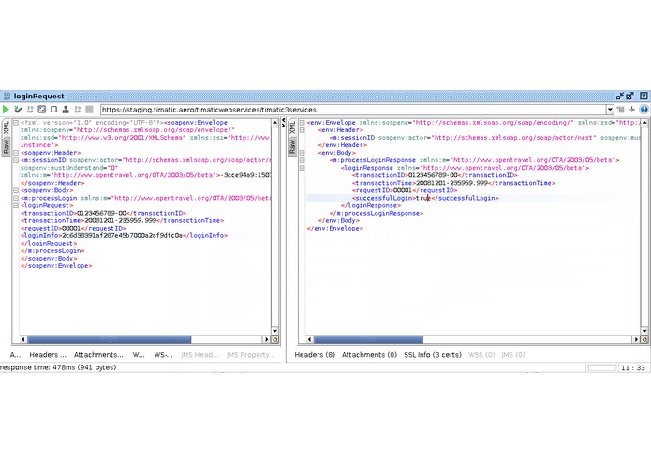Open response 'Headers (8)' tab
651x463 pixels.
[x=315, y=355]
